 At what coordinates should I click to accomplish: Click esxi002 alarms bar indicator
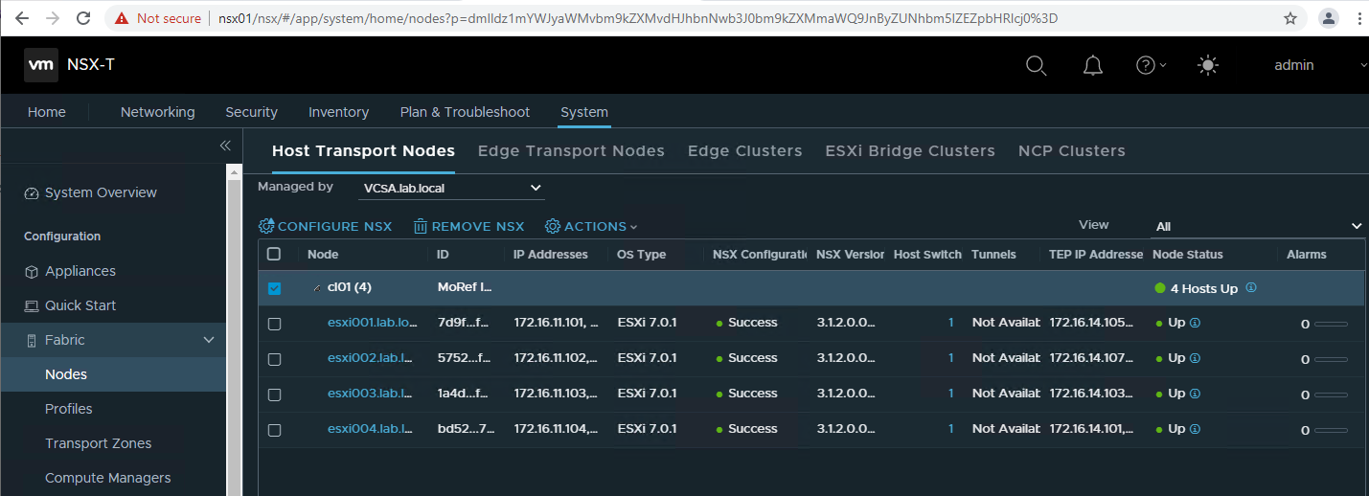point(1332,360)
